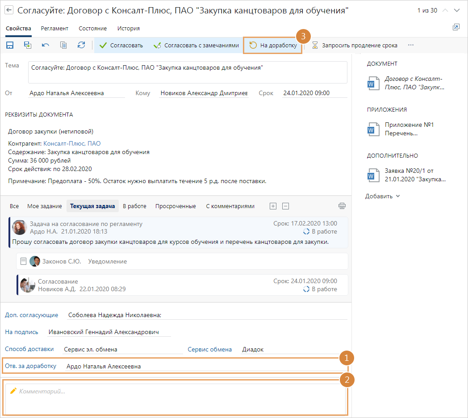
Task: Click the print icon in the thread panel
Action: point(342,206)
